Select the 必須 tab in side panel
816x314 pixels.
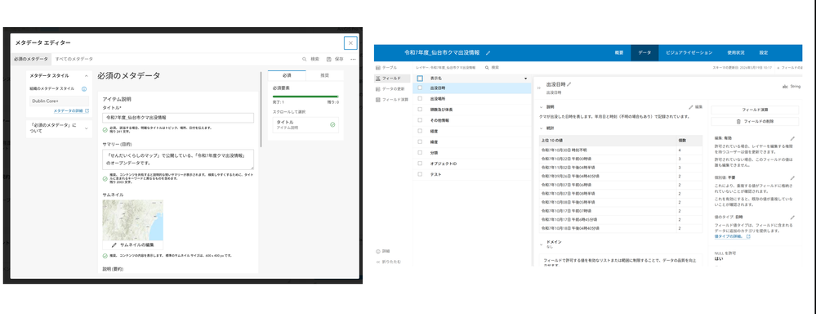click(287, 75)
